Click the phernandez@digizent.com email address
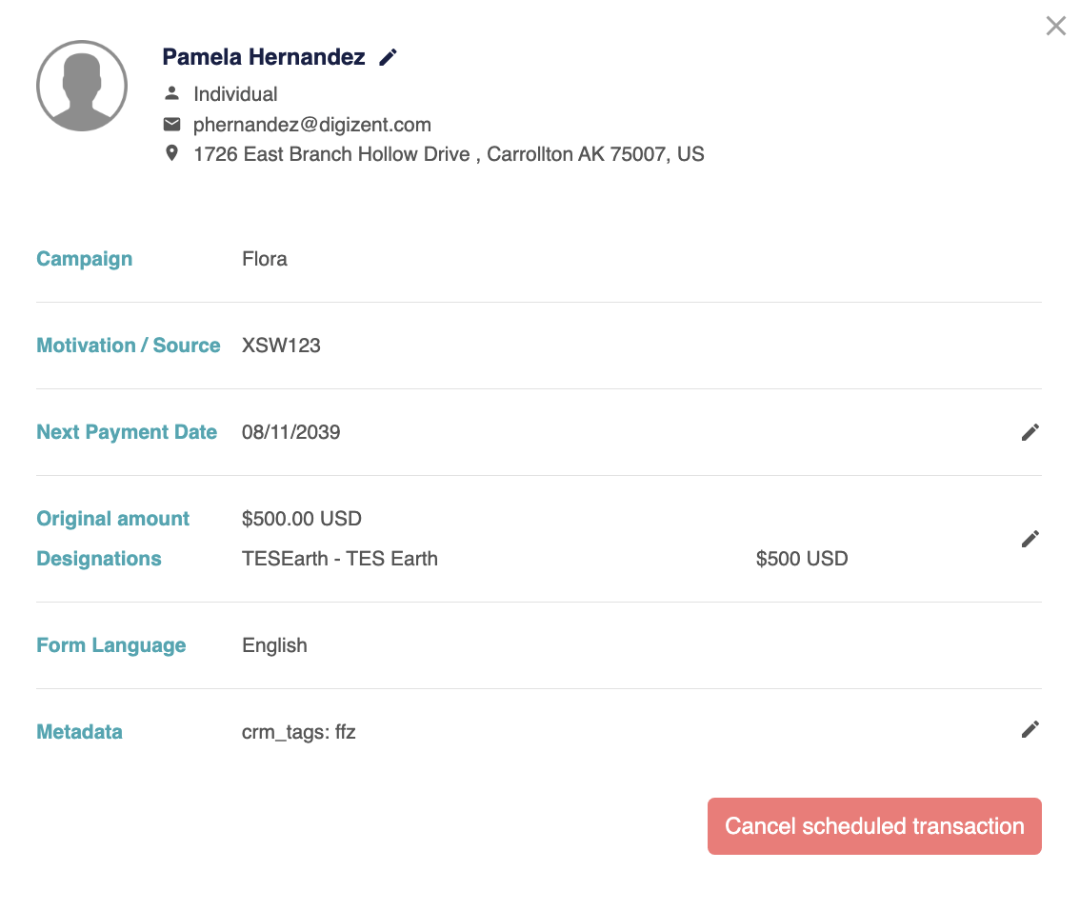1080x910 pixels. [x=311, y=125]
